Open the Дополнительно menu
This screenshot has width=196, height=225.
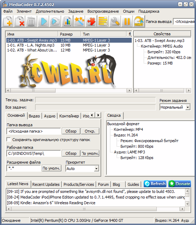coord(50,11)
